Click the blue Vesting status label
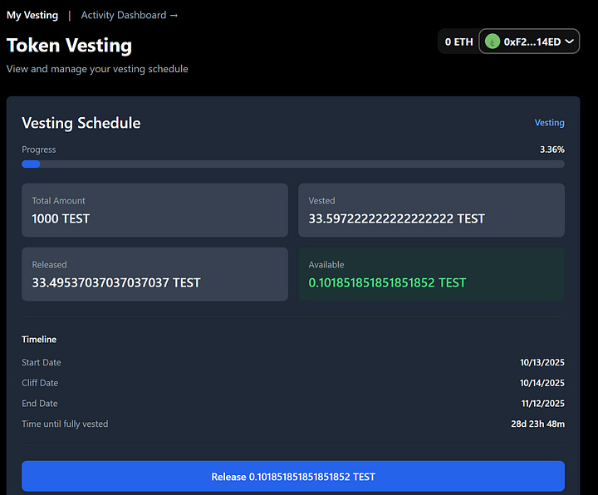 pyautogui.click(x=549, y=122)
